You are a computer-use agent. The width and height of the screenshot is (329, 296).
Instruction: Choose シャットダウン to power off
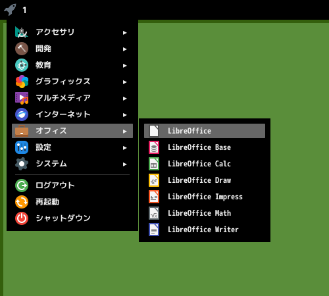pos(72,218)
